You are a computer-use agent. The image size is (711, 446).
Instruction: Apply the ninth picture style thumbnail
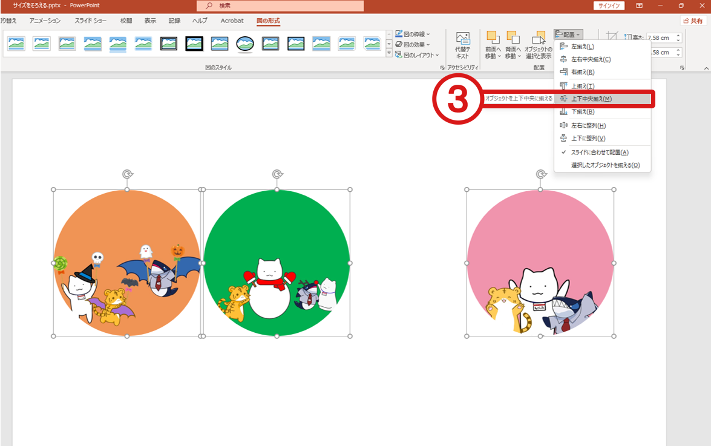point(220,44)
